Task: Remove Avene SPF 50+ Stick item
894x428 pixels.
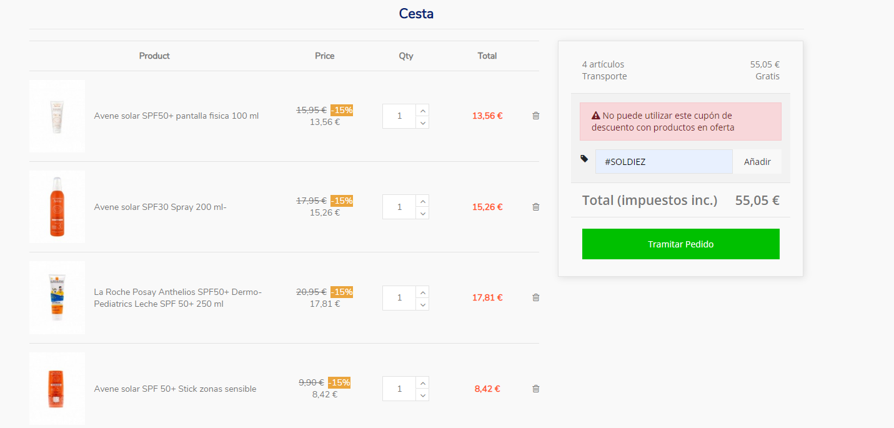Action: tap(535, 389)
